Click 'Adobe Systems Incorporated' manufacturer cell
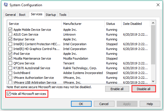The height and width of the screenshot is (111, 164). point(83,73)
